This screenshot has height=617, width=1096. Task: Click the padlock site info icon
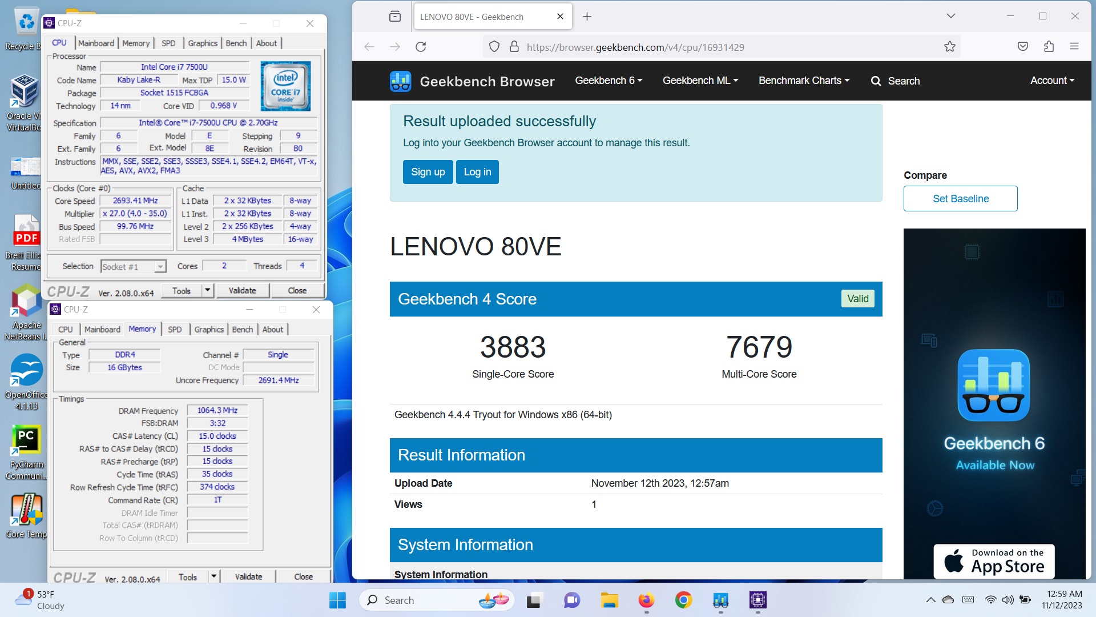point(514,47)
